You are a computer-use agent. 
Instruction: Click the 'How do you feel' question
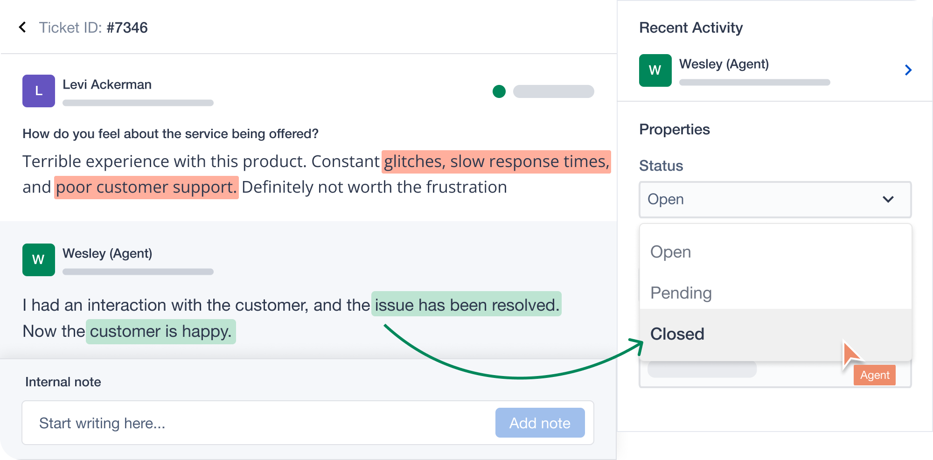tap(170, 134)
